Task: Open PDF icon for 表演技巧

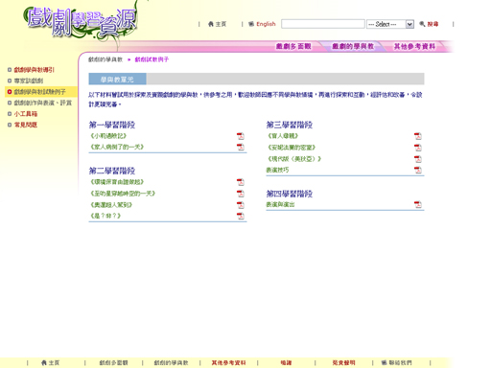Action: (418, 170)
